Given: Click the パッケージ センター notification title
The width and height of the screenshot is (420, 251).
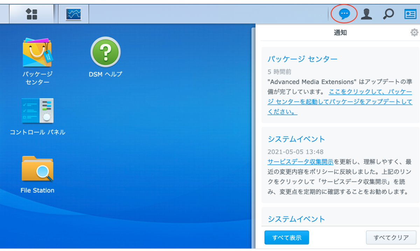Looking at the screenshot, I should pyautogui.click(x=302, y=59).
